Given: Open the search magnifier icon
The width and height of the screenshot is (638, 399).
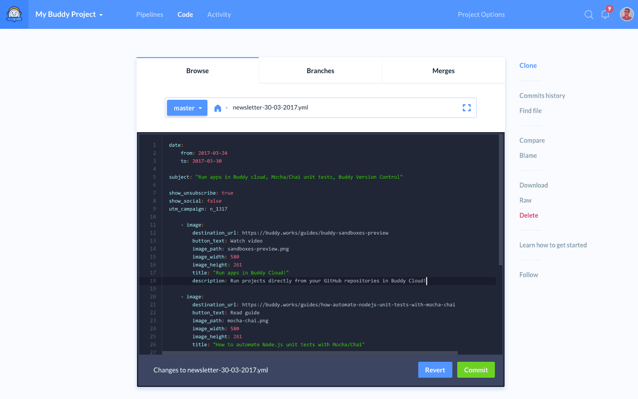Looking at the screenshot, I should click(589, 15).
